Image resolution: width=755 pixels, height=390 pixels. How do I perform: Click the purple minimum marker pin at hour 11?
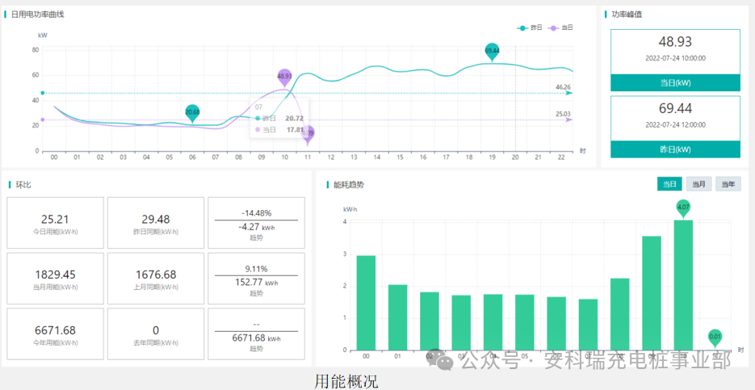308,135
